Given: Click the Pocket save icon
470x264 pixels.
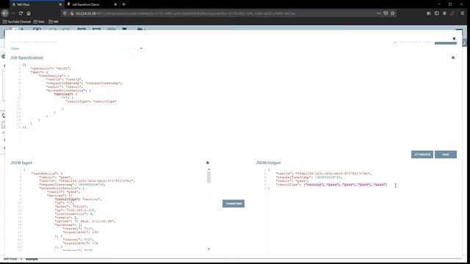Looking at the screenshot, I should [386, 13].
